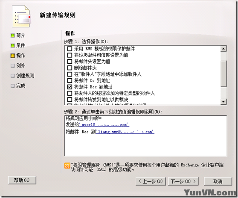Check 将邮件头设置为值 option
Viewport: 238px width, 198px height.
pos(70,62)
